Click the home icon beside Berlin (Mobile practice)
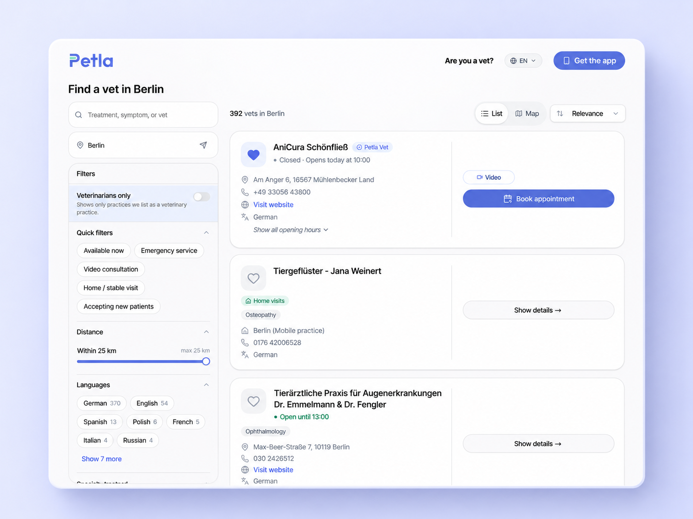Image resolution: width=693 pixels, height=519 pixels. pos(245,331)
